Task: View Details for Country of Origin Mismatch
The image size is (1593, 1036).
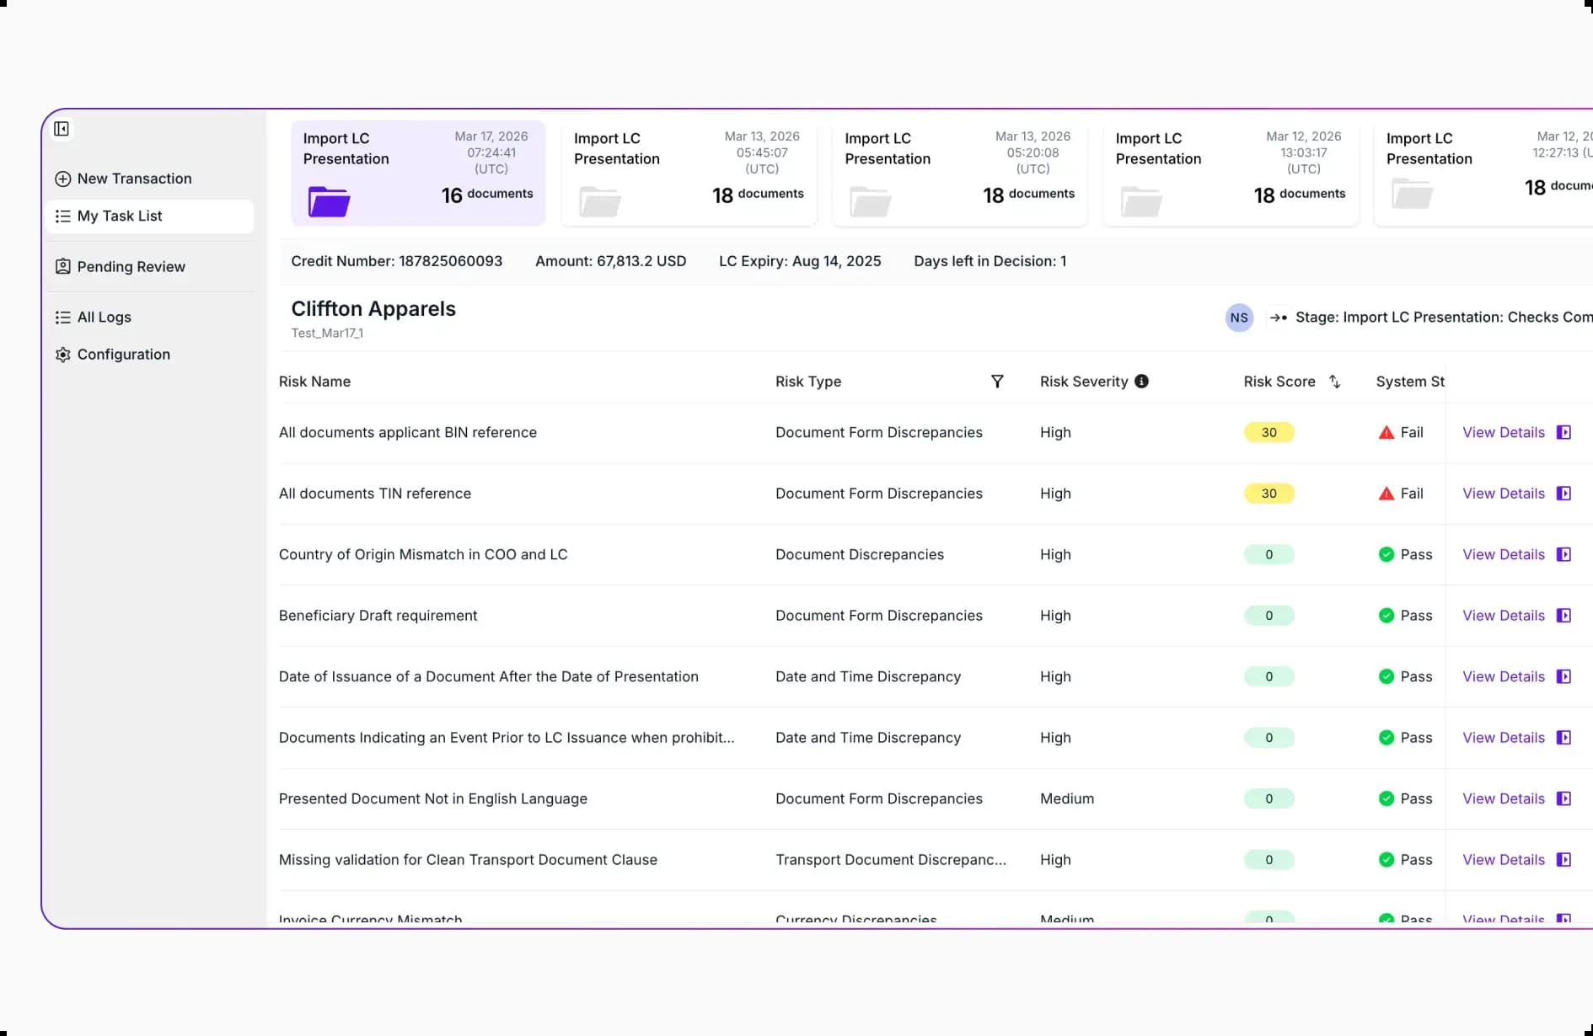Action: (1503, 554)
